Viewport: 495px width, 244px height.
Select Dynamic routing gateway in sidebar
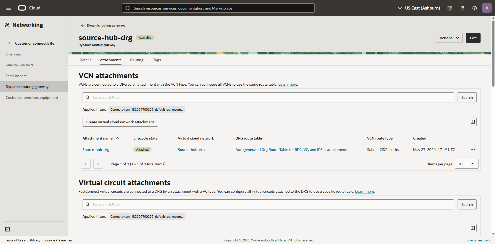pos(34,87)
